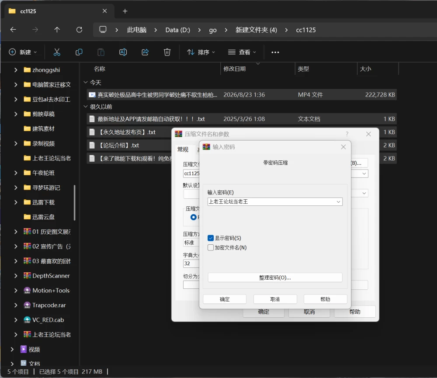Screen dimensions: 437x378
Task: Click 取消 in the 压缩文件名和参数 dialog
Action: 309,312
